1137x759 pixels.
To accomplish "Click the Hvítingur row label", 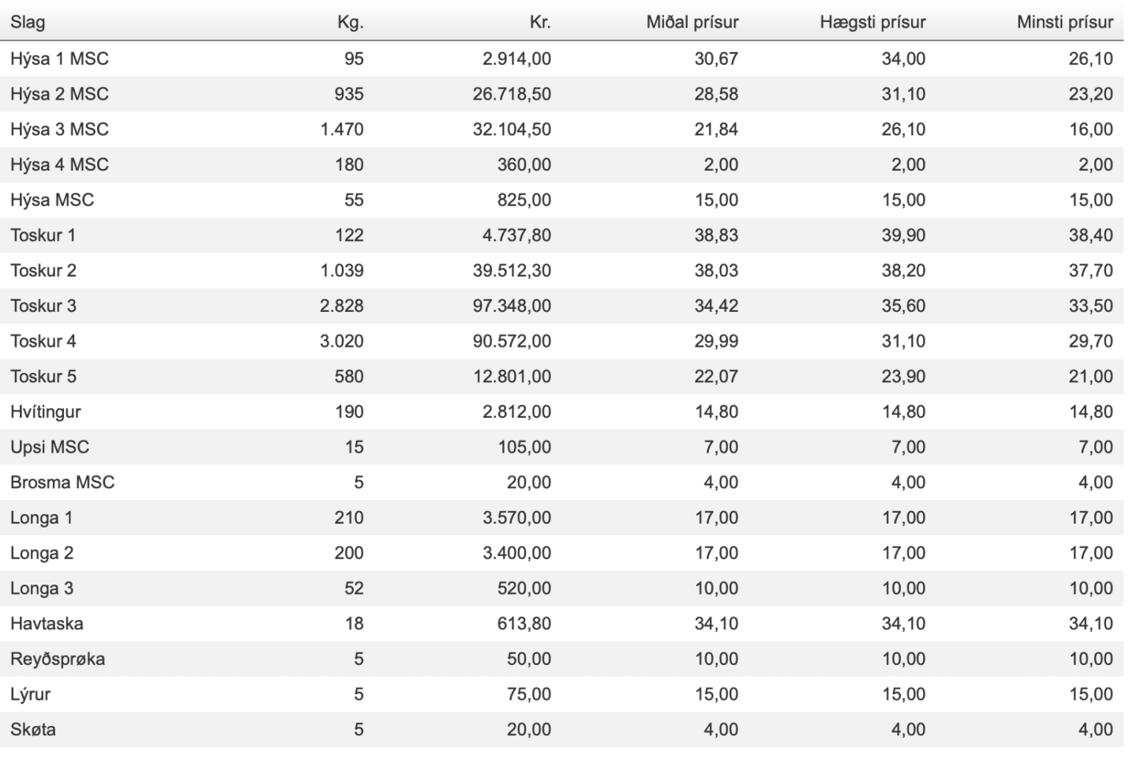I will point(46,412).
